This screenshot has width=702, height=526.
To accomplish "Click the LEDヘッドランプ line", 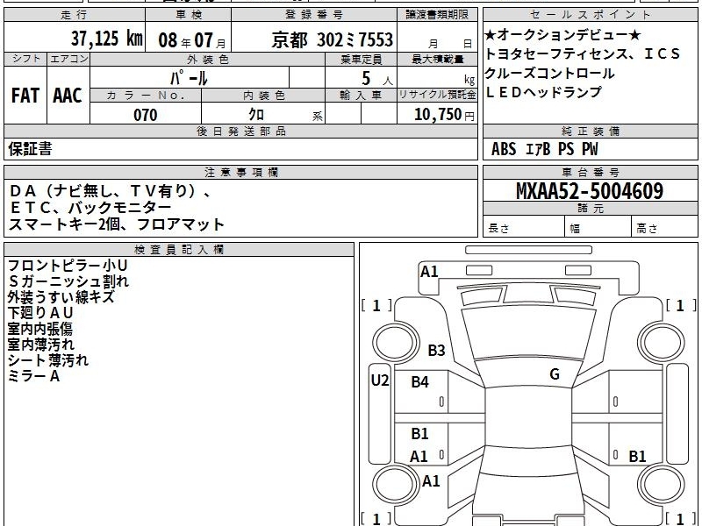I will tap(543, 92).
